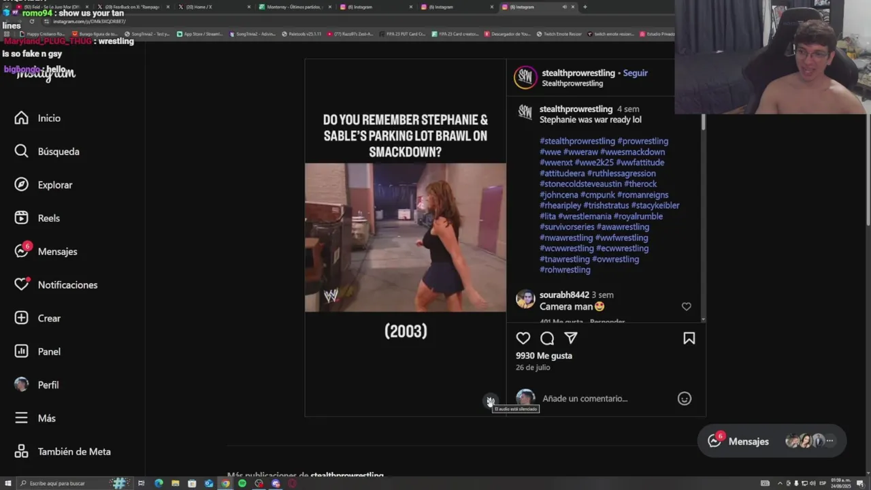
Task: Click 9930 Me gusta likes count
Action: pyautogui.click(x=544, y=356)
